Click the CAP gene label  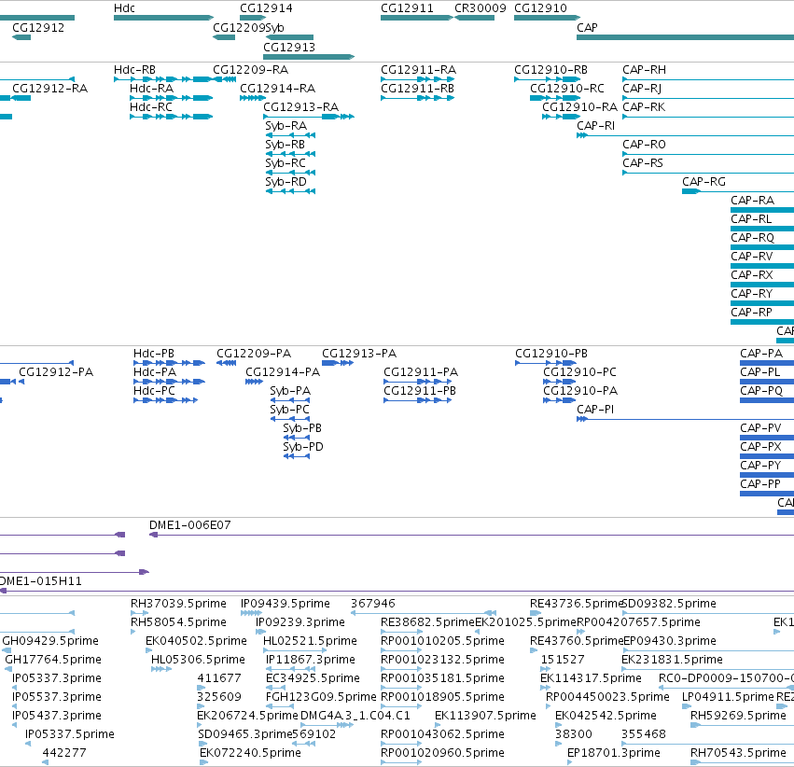click(587, 27)
